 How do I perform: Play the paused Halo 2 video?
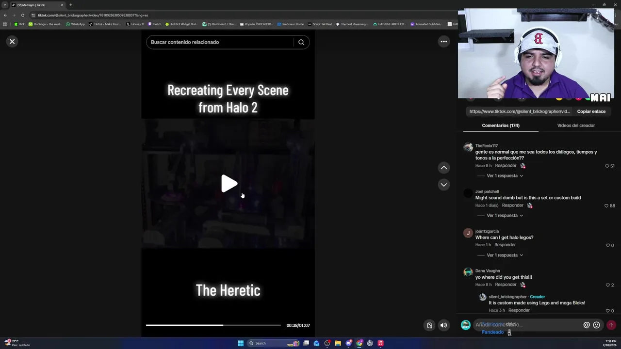[x=229, y=184]
